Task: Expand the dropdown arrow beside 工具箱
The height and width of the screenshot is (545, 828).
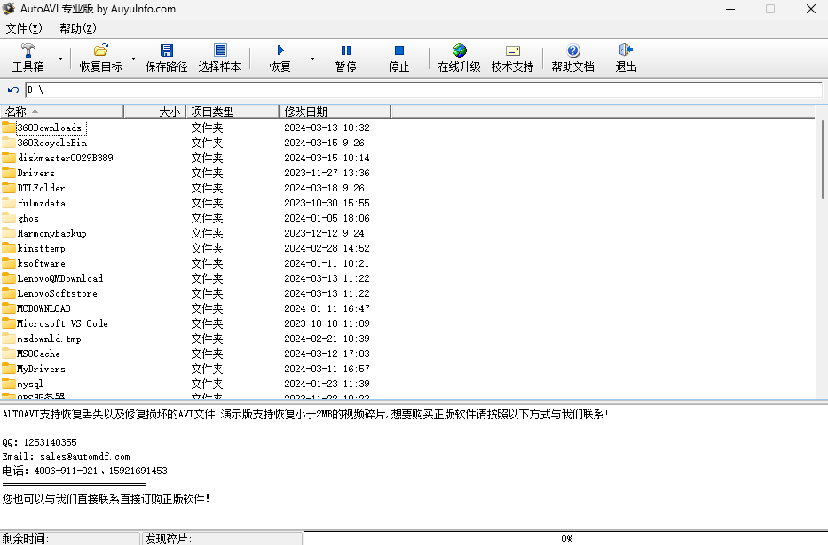Action: click(61, 59)
